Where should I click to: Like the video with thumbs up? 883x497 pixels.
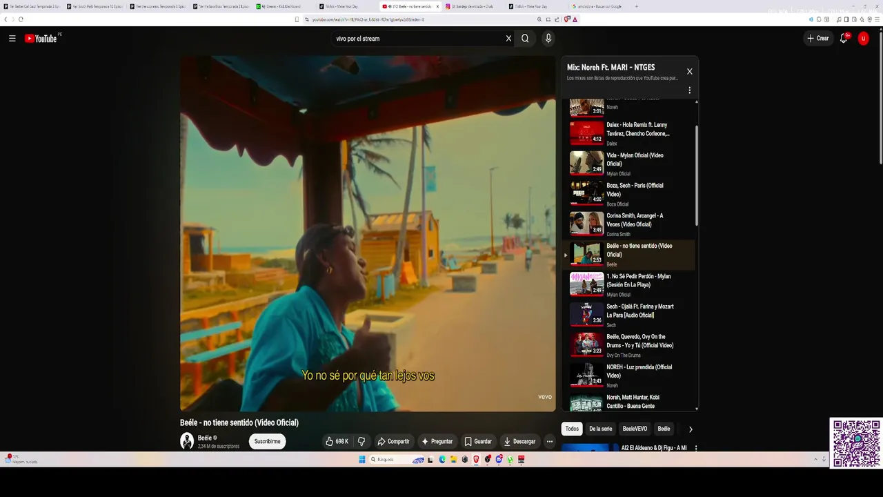337,441
